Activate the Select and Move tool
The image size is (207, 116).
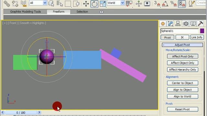pos(86,4)
